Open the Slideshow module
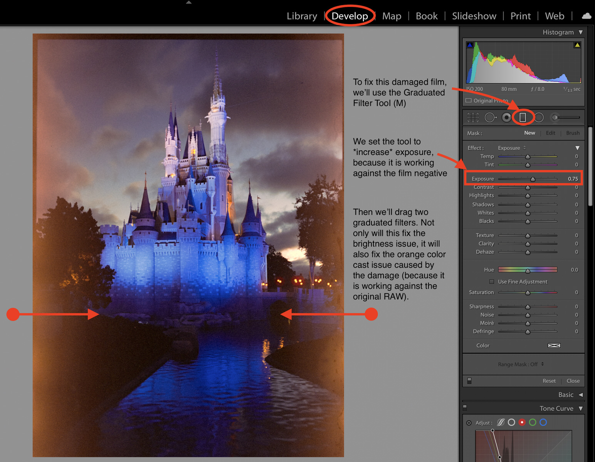Screen dimensions: 595x462 (x=474, y=16)
